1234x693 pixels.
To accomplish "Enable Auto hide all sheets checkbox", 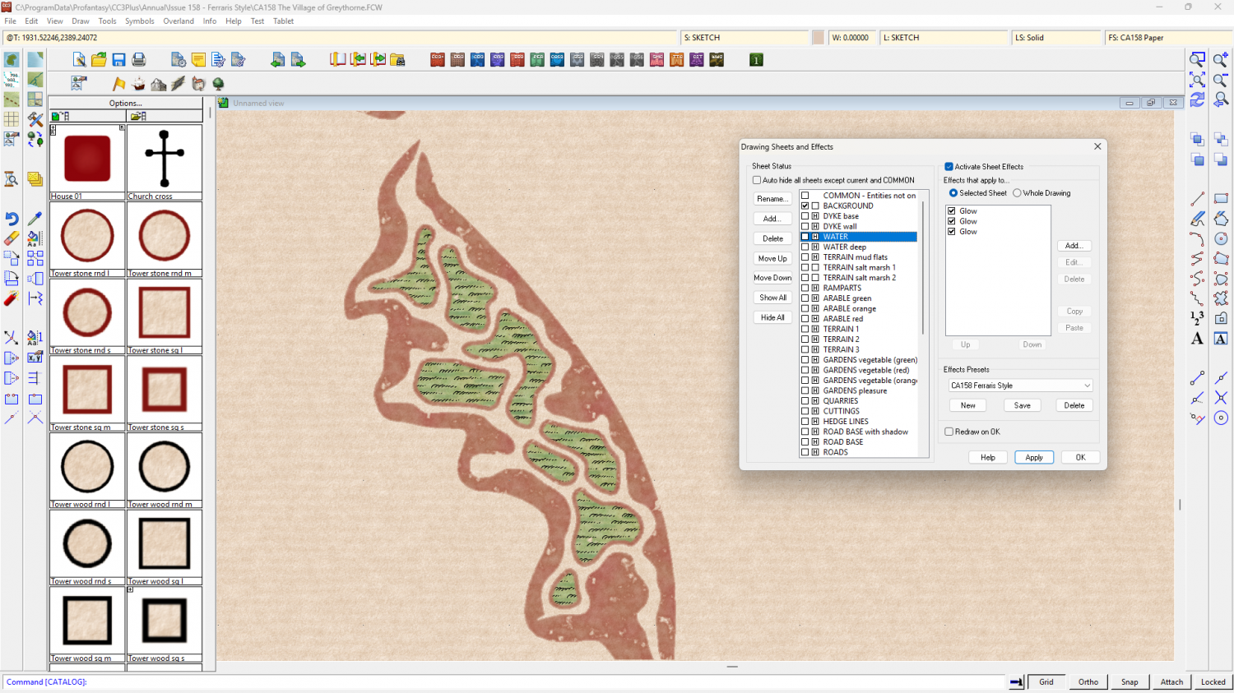I will 757,180.
